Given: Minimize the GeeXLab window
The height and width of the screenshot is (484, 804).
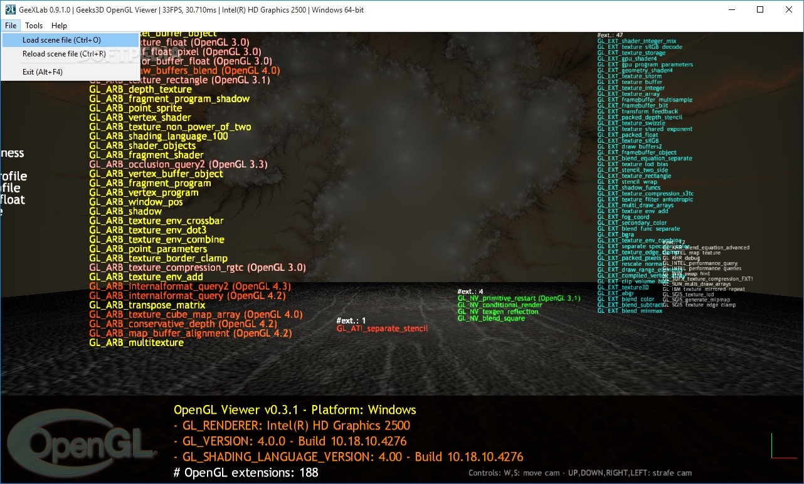Looking at the screenshot, I should tap(731, 9).
